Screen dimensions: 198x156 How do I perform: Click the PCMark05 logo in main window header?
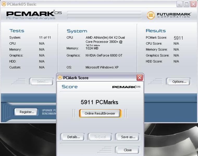pyautogui.click(x=34, y=15)
